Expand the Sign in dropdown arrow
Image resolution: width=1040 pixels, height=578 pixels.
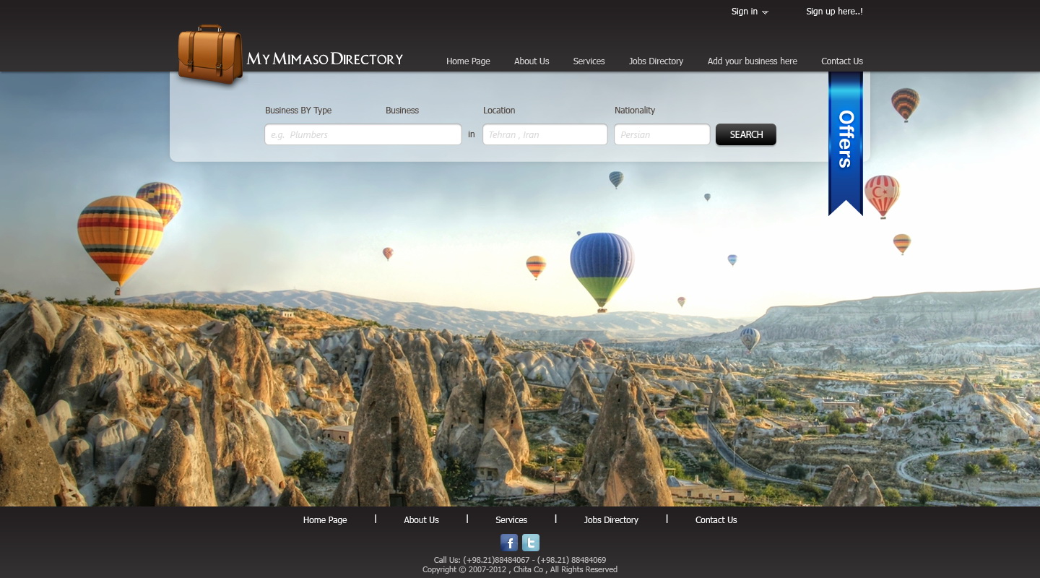766,12
